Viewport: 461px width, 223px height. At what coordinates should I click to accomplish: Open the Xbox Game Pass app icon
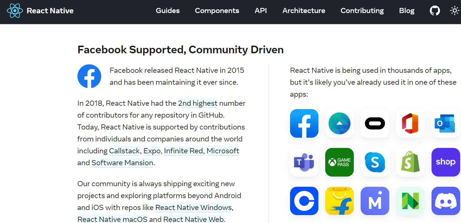click(339, 162)
